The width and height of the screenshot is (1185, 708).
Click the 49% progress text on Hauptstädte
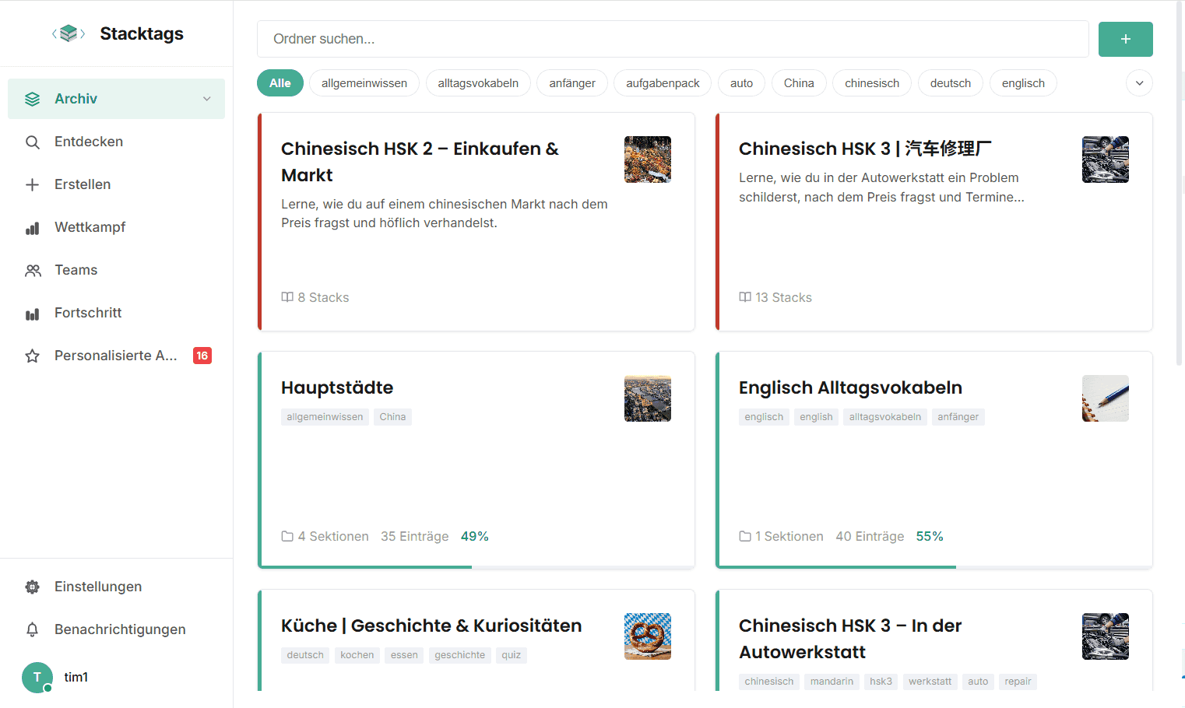point(475,536)
